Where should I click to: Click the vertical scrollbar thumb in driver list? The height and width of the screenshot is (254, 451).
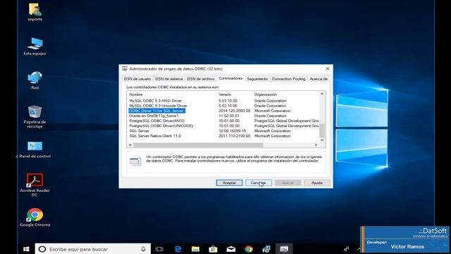pos(322,131)
